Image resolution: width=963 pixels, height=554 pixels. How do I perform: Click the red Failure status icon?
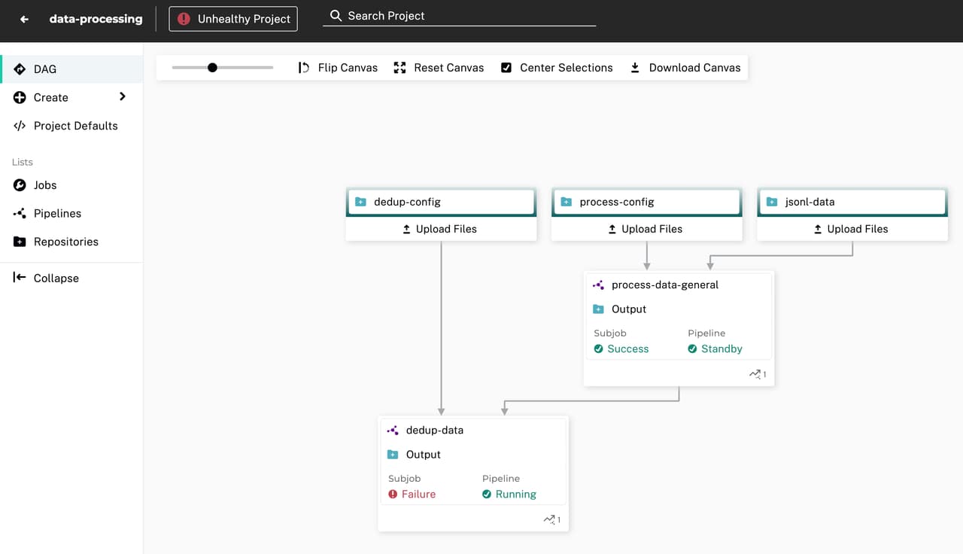pos(393,495)
